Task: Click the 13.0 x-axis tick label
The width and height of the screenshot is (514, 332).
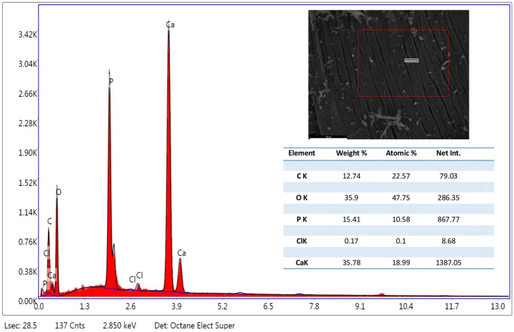Action: point(498,307)
